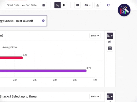Switch to number count display mode
Viewport: 137px width, 102px height.
tap(64, 5)
